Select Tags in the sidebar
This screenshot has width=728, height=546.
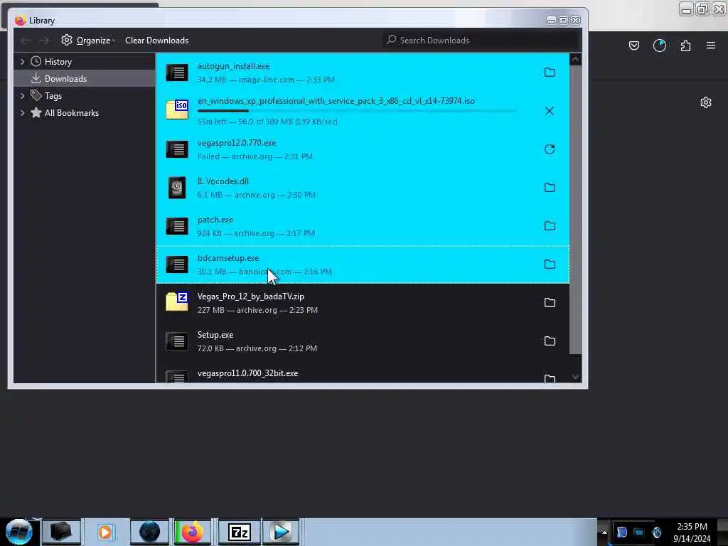tap(53, 96)
